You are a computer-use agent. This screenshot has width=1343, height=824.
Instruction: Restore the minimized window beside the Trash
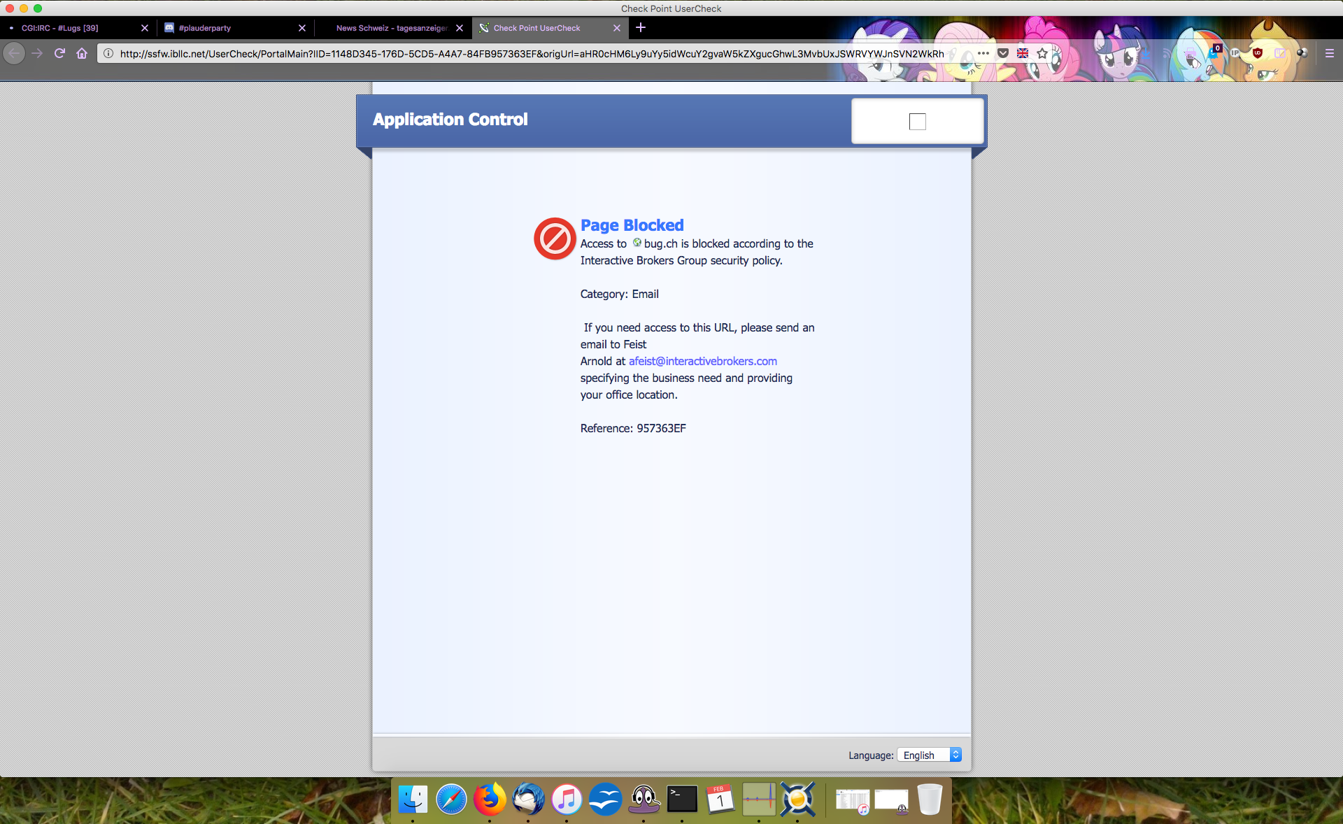pos(891,802)
